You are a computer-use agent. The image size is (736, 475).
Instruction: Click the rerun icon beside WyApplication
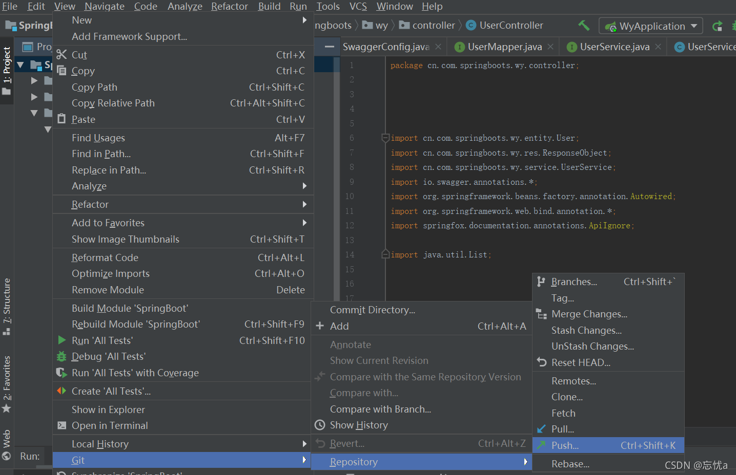click(x=718, y=26)
